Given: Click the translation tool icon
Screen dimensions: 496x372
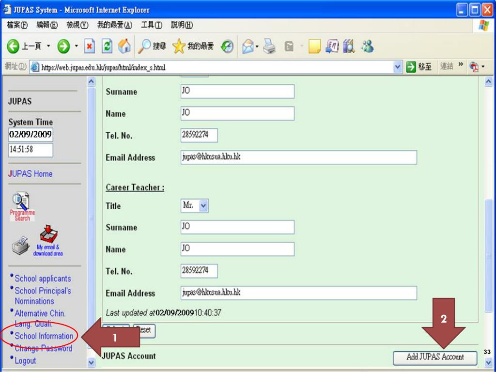Looking at the screenshot, I should point(332,46).
